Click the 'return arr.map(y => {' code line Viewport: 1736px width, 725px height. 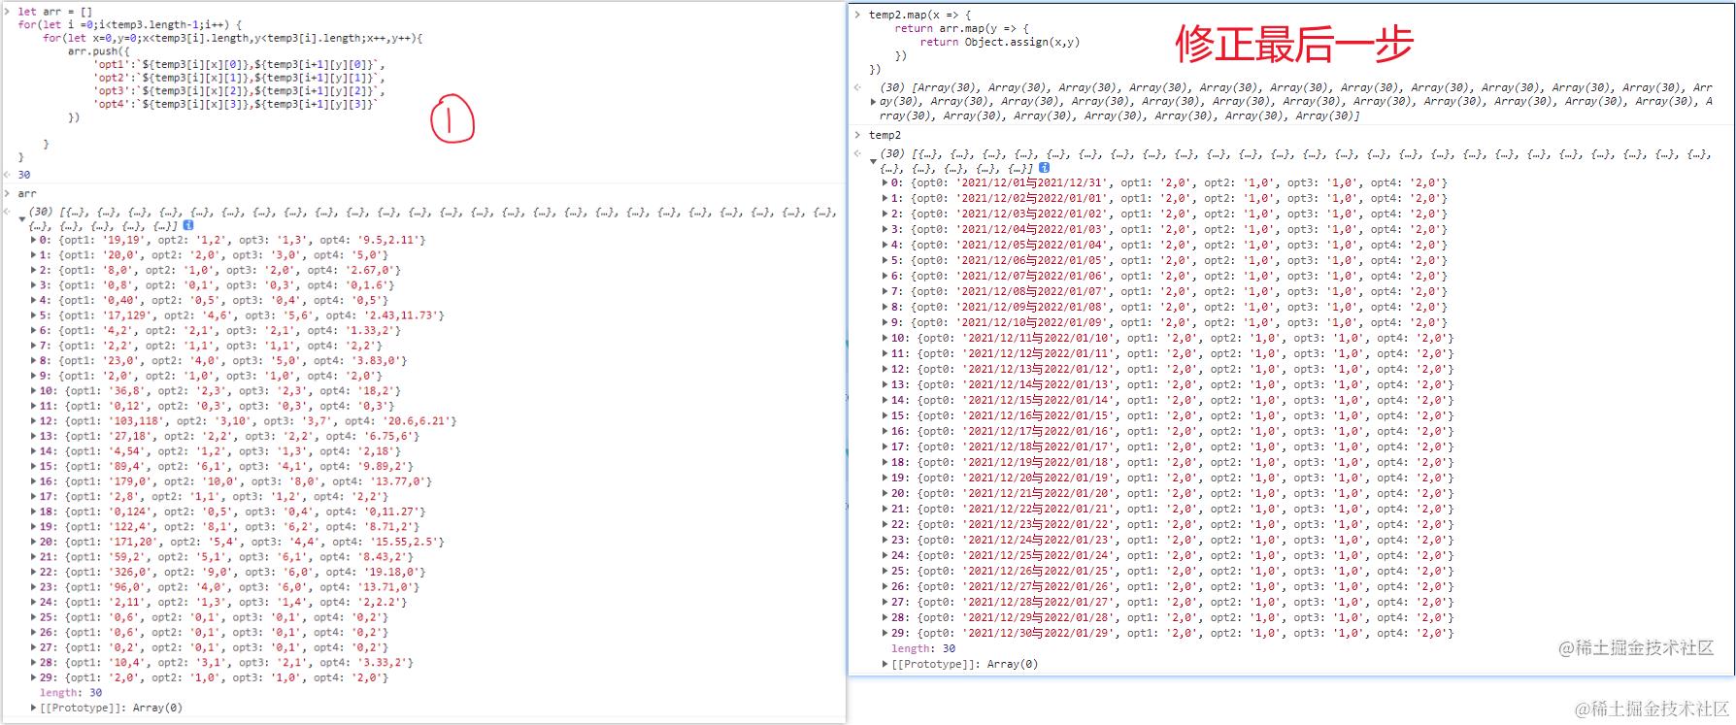point(961,28)
